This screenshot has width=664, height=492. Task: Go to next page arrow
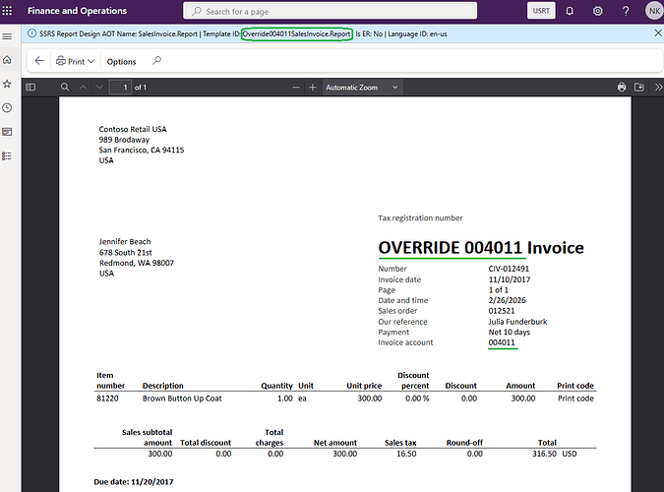point(99,88)
